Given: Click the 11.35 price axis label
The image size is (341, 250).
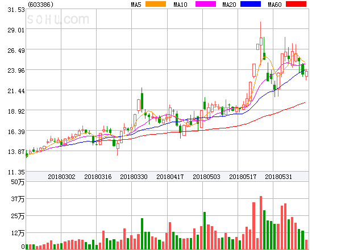Looking at the screenshot, I should click(16, 172).
